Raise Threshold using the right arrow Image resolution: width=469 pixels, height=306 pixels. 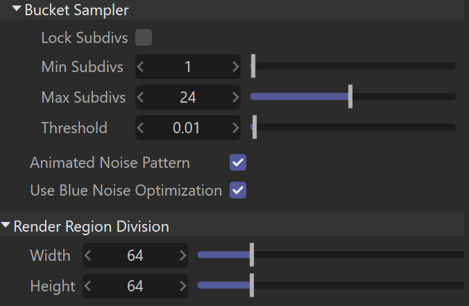(236, 128)
